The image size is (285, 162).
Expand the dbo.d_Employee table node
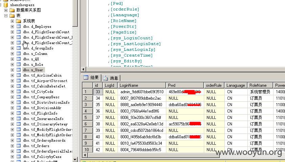[12, 27]
